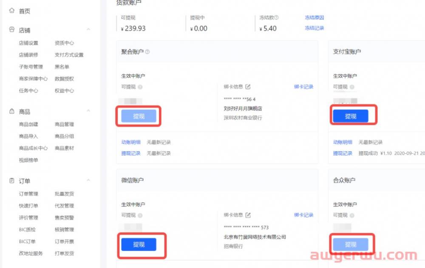425x268 pixels.
Task: Click edit icon next to 绑卡信息 in 微信账户
Action: click(x=248, y=215)
